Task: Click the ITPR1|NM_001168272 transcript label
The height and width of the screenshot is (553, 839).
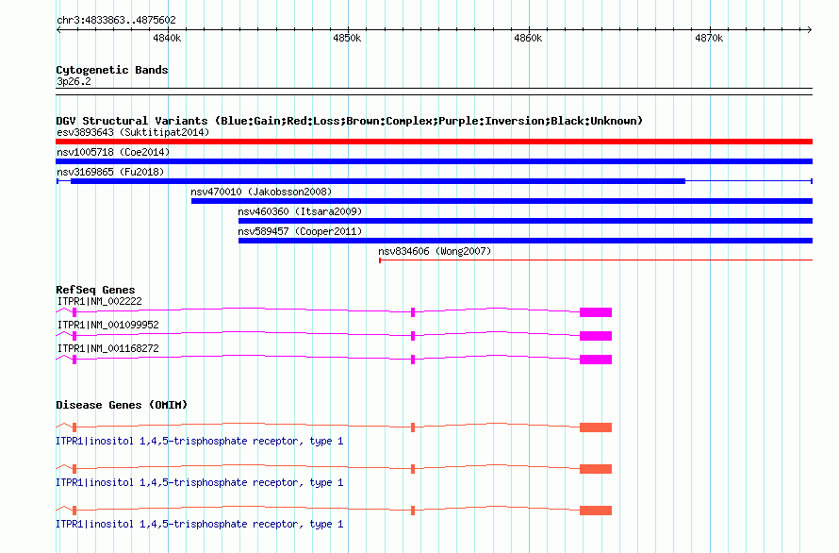Action: (108, 348)
